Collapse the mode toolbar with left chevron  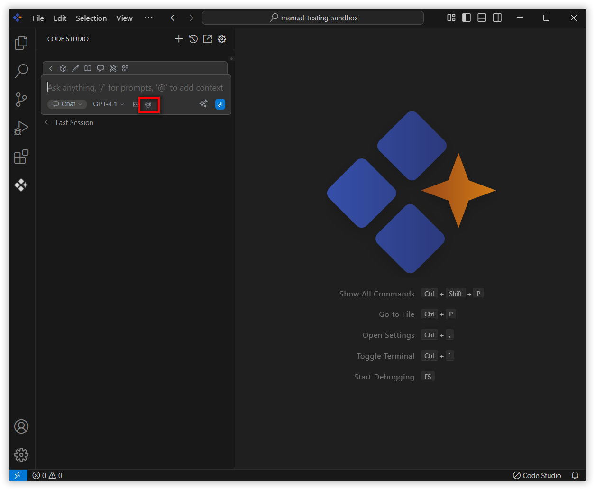pyautogui.click(x=51, y=68)
